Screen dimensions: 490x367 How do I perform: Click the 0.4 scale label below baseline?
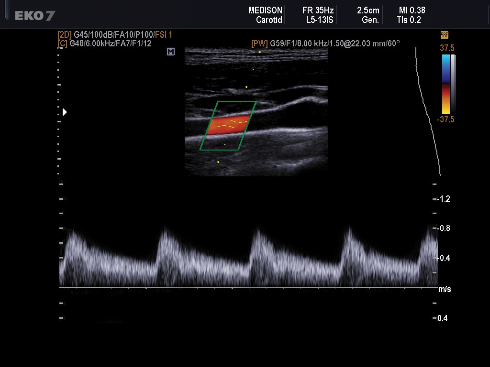pyautogui.click(x=442, y=318)
